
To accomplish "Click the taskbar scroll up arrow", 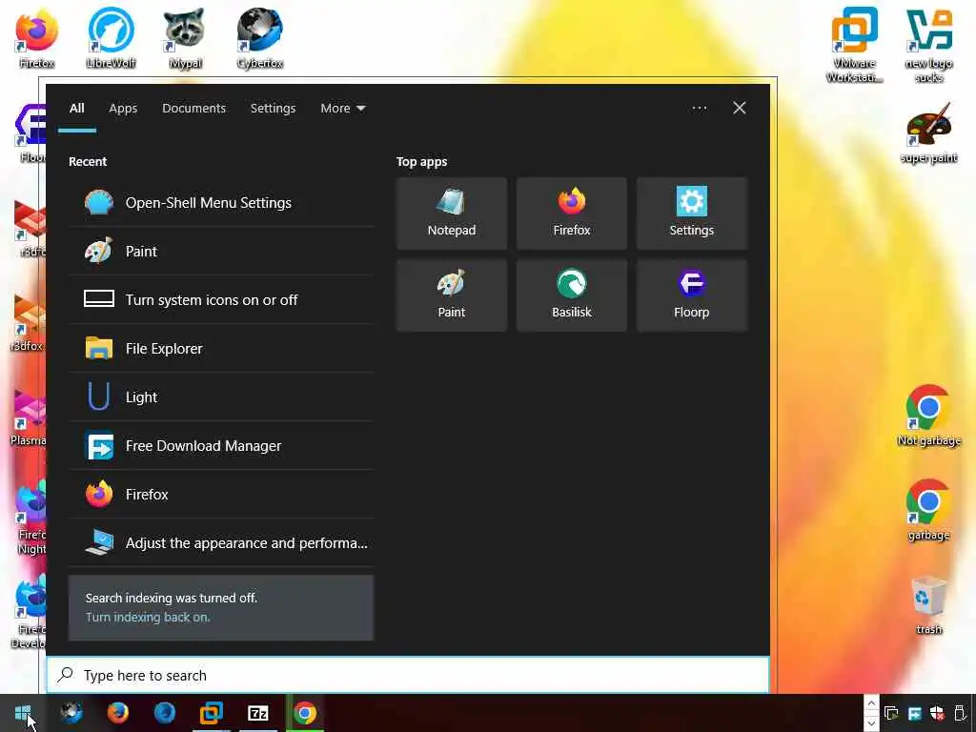I will (x=871, y=704).
